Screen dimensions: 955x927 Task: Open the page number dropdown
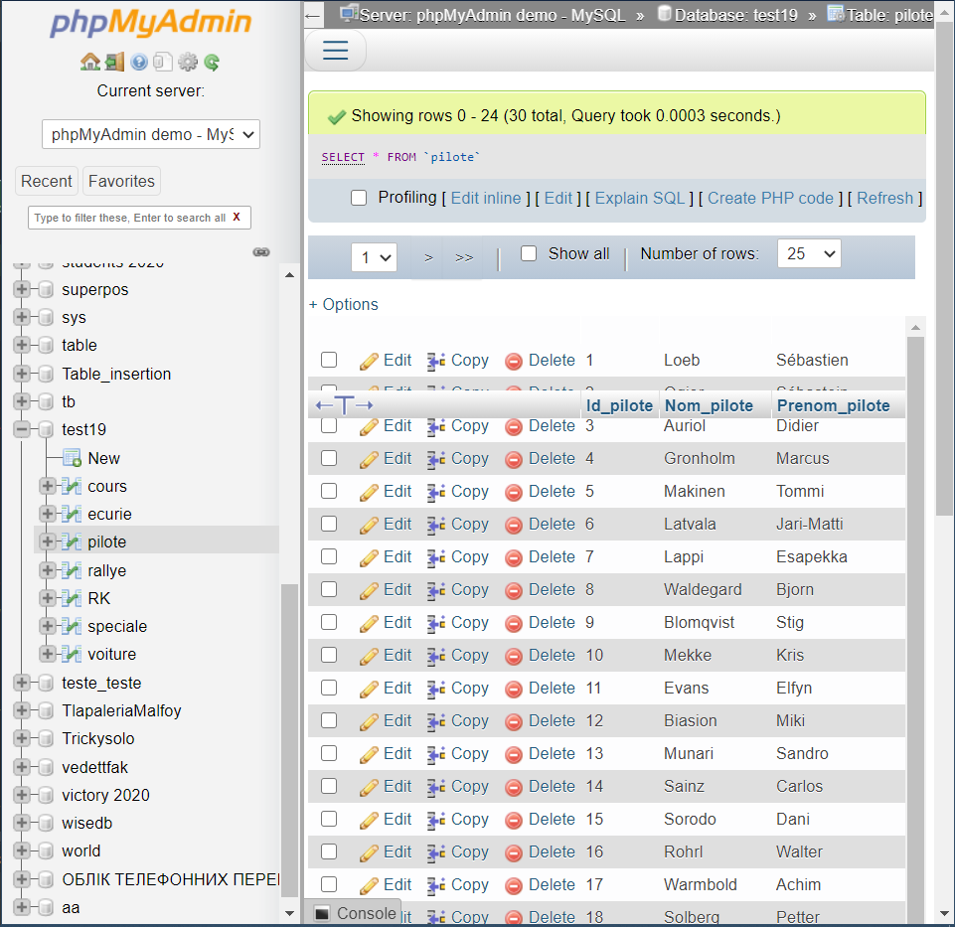coord(374,257)
